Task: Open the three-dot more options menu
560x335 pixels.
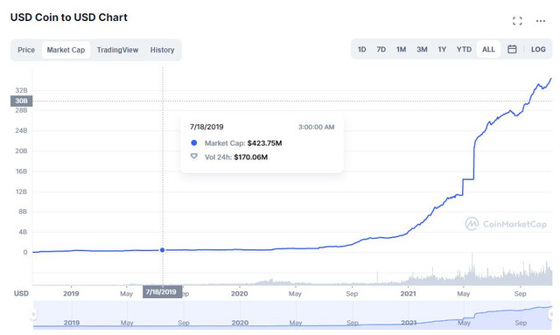Action: (x=541, y=21)
